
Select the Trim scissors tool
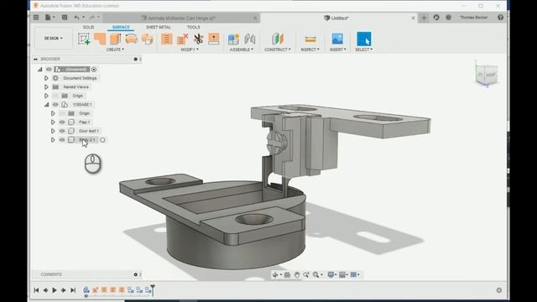198,39
